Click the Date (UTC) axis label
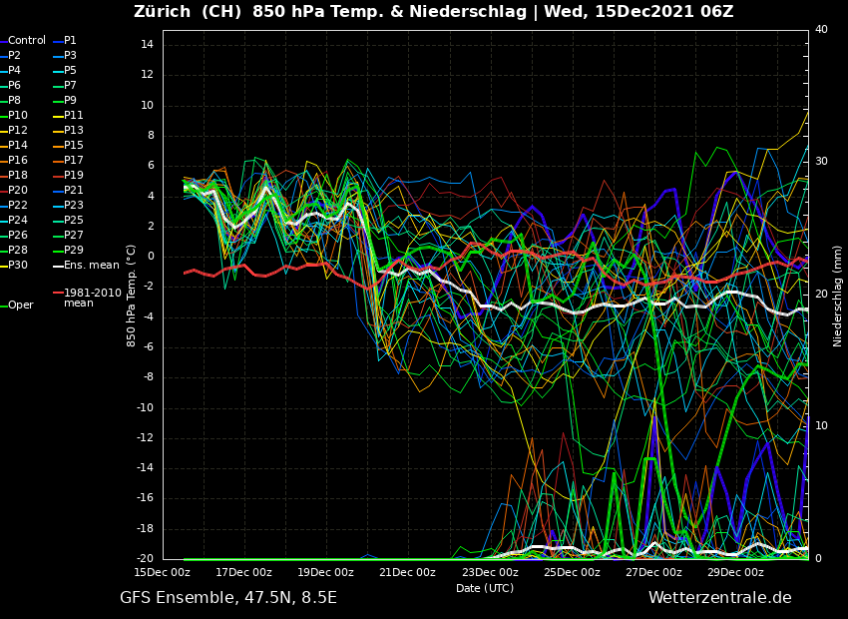 [x=485, y=589]
